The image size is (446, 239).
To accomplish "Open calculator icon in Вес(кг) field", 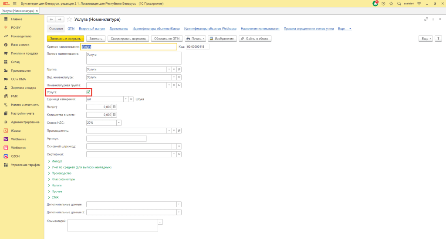I will pyautogui.click(x=115, y=107).
